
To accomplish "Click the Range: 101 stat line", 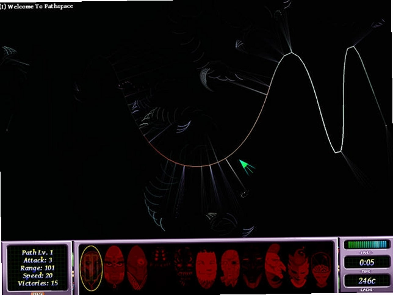I will tap(38, 268).
